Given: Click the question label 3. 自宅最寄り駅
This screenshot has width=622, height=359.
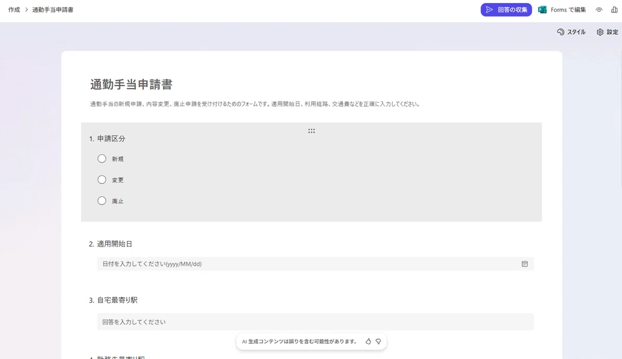Looking at the screenshot, I should 113,300.
